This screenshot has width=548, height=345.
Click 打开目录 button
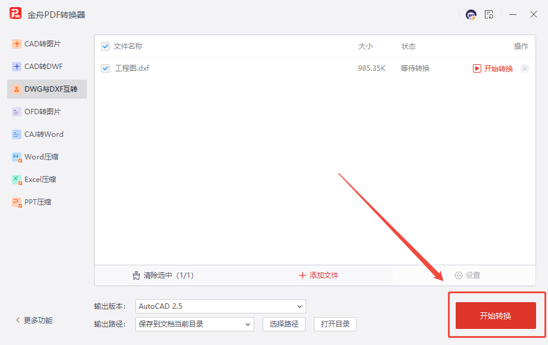pos(335,324)
